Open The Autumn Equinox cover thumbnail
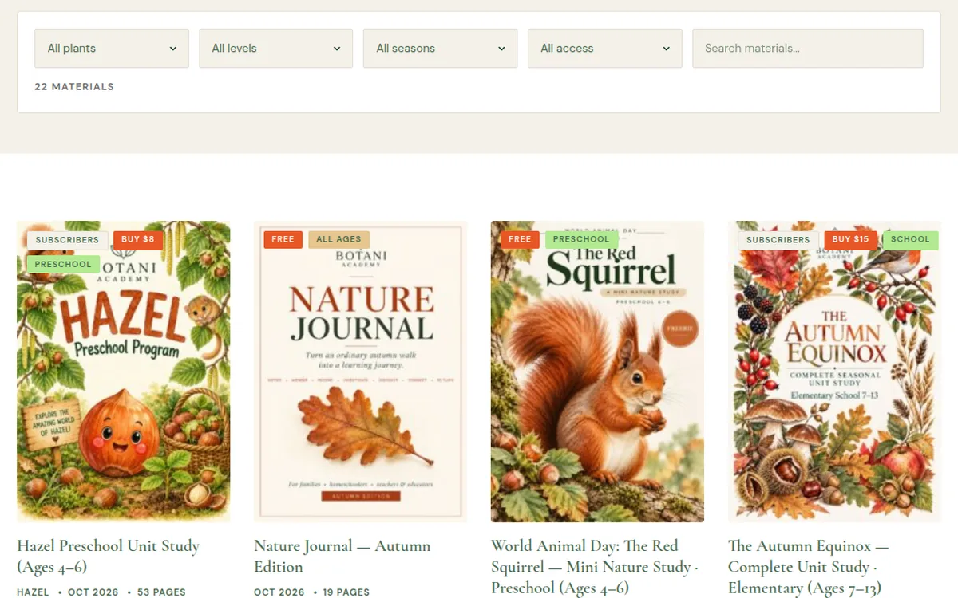Viewport: 958px width, 598px height. point(835,372)
